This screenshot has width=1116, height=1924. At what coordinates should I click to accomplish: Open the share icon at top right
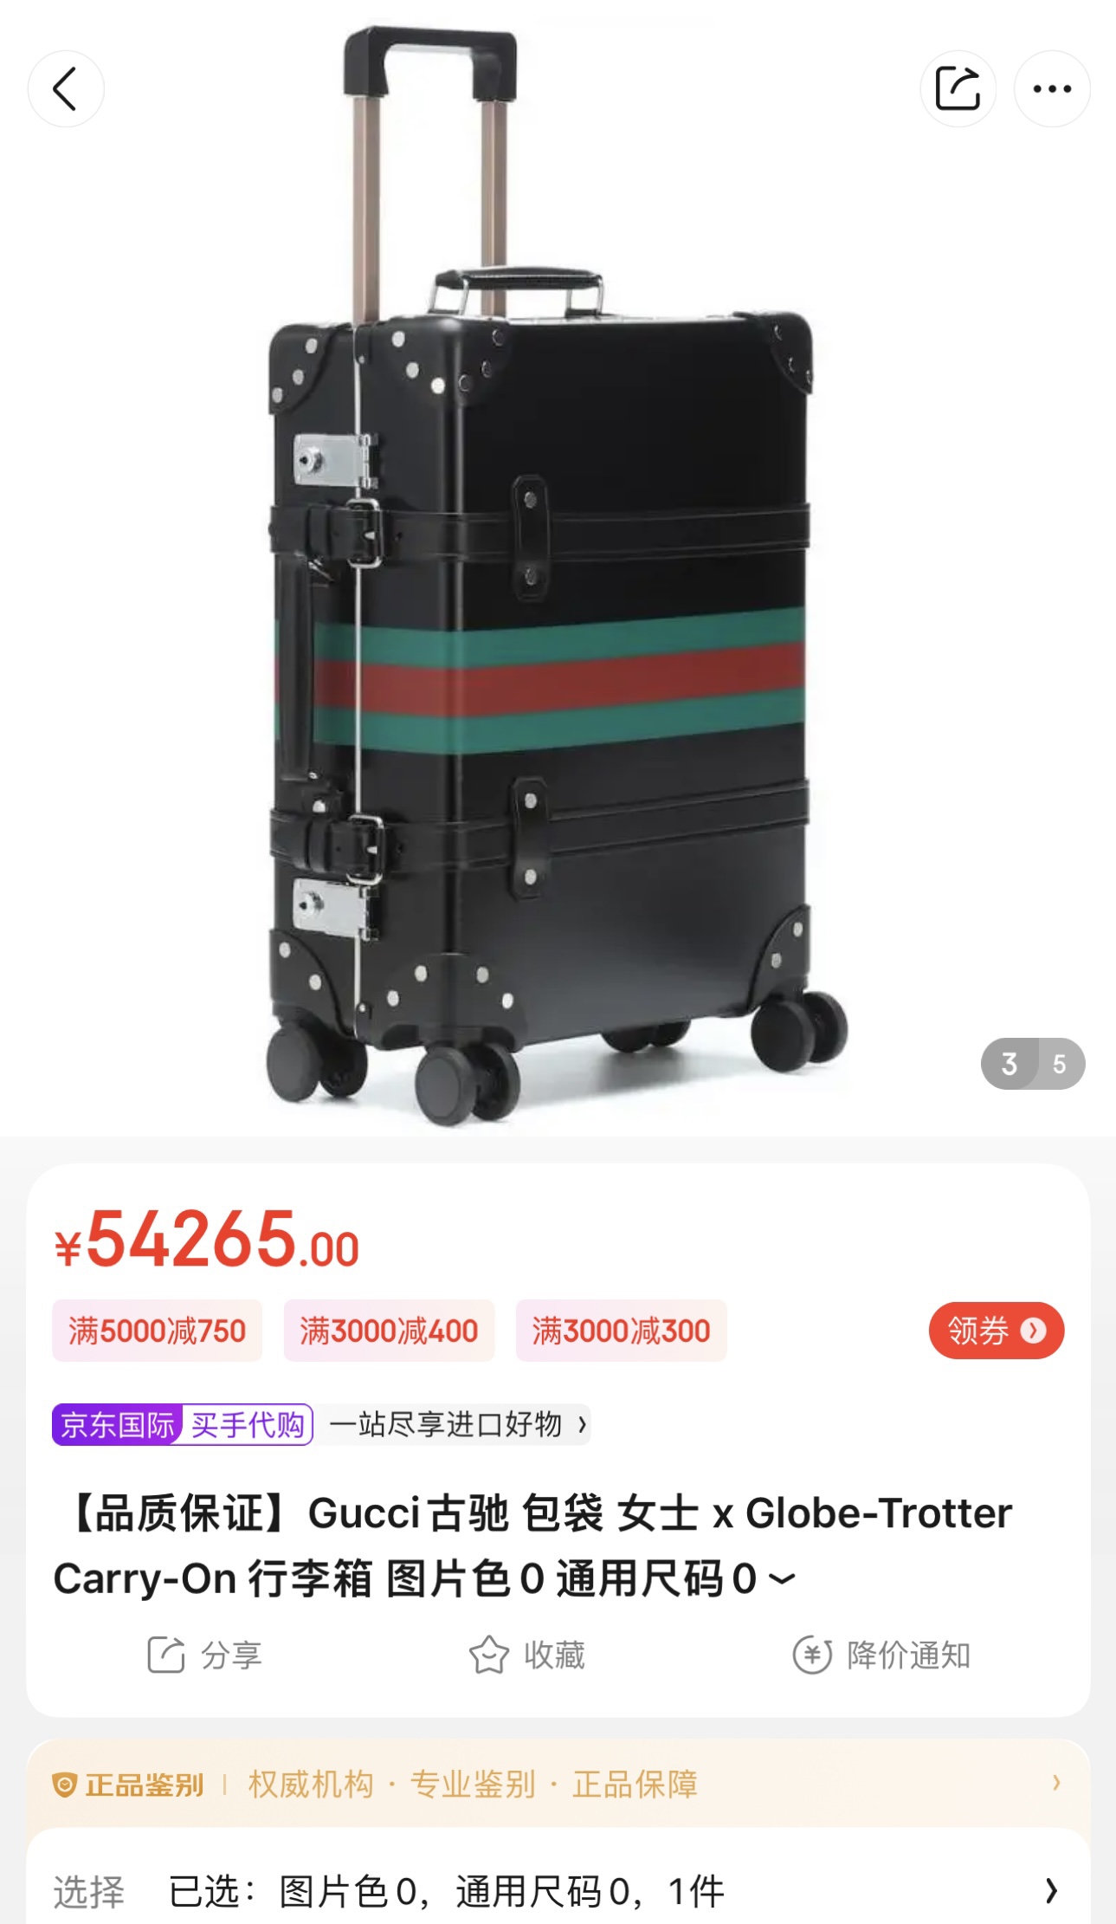958,88
